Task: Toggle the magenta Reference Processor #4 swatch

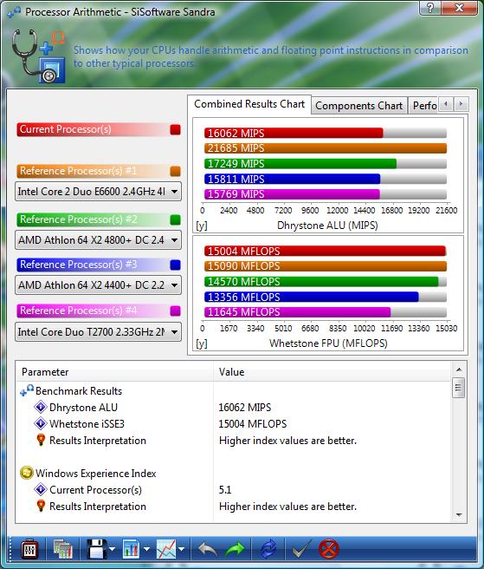Action: (176, 311)
